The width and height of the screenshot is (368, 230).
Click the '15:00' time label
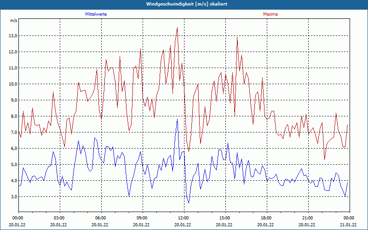tap(225, 218)
